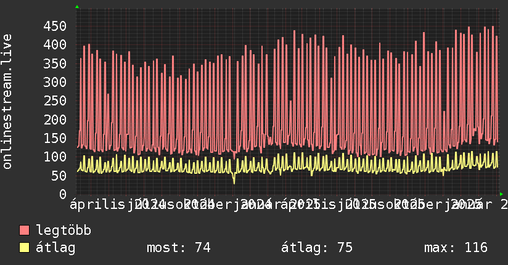Click the green arrow atop the y-axis

[x=77, y=7]
